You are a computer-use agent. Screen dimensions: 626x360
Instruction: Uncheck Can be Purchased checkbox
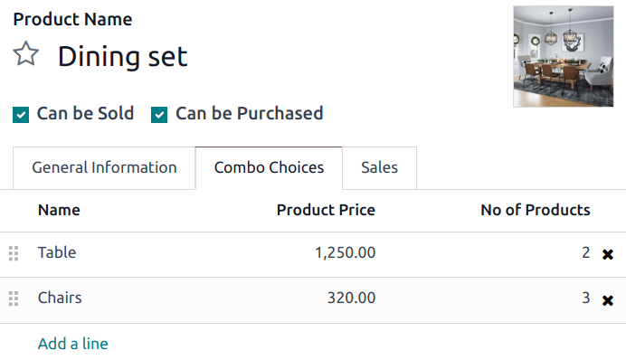[159, 115]
